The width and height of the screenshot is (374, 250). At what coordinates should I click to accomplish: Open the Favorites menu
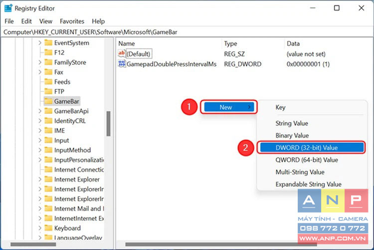click(72, 21)
